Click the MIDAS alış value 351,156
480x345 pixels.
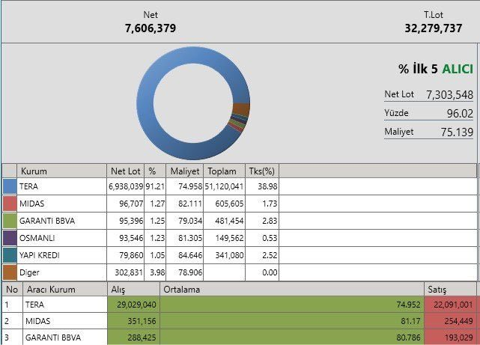pos(142,321)
